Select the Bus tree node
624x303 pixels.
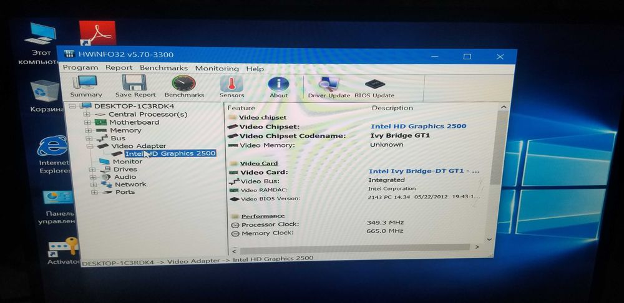(x=118, y=138)
